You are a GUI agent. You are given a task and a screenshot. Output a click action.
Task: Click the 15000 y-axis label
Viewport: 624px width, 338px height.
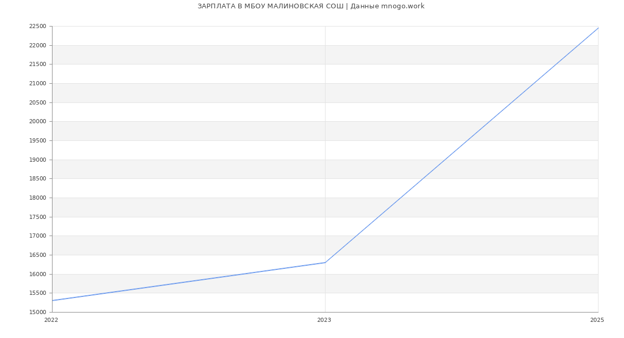click(37, 313)
